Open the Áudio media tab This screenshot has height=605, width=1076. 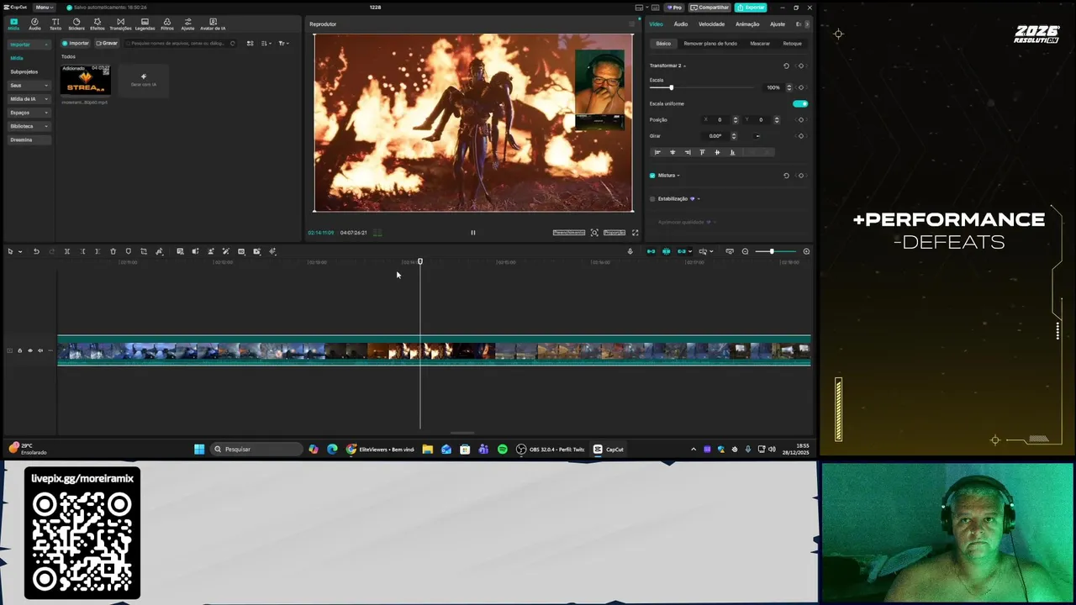[x=34, y=24]
